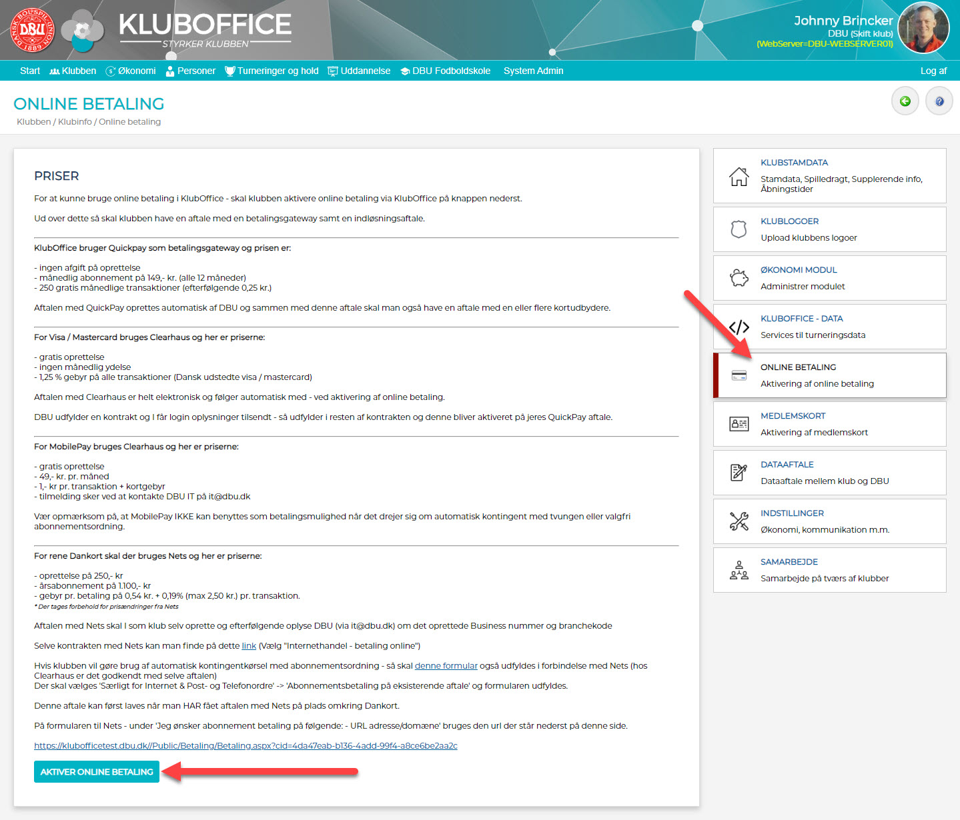Click the people network Samarbejde icon
Viewport: 960px width, 820px height.
point(739,570)
